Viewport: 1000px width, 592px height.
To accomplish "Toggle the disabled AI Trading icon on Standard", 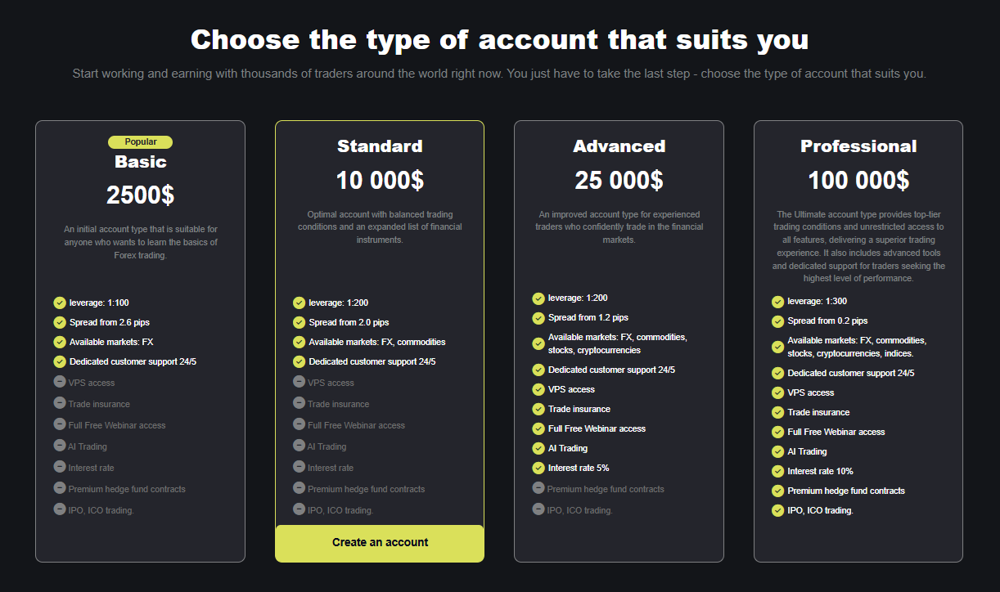I will (299, 446).
